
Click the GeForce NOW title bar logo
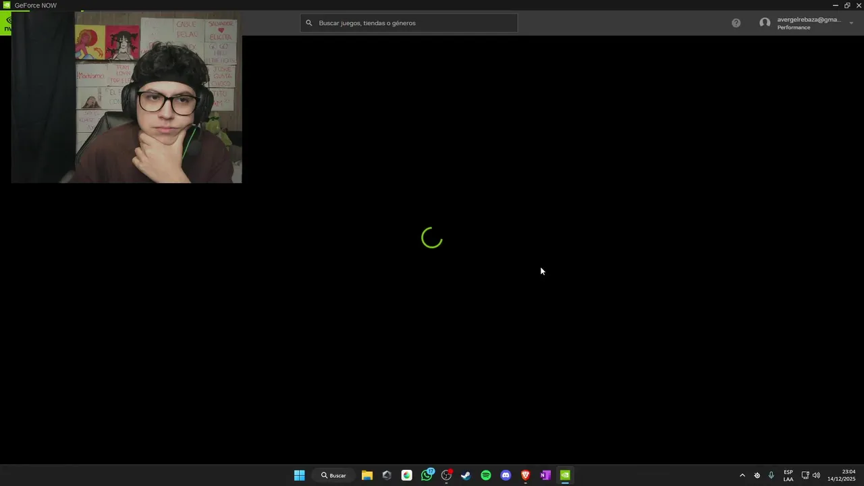6,5
